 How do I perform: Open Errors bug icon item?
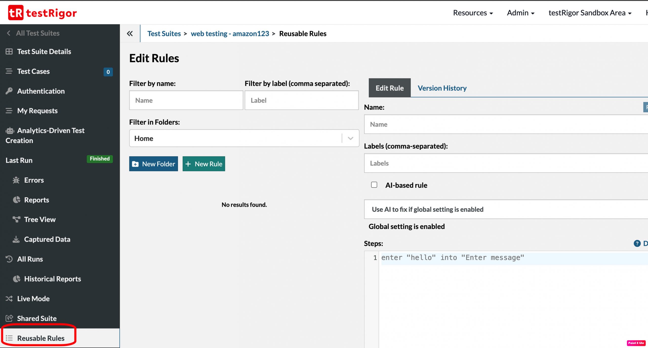tap(34, 180)
